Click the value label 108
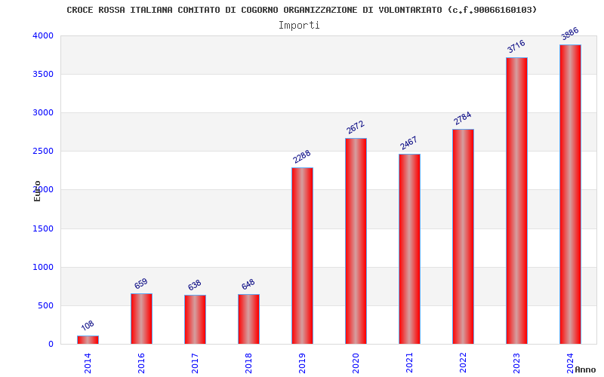This screenshot has width=604, height=377. pos(88,326)
